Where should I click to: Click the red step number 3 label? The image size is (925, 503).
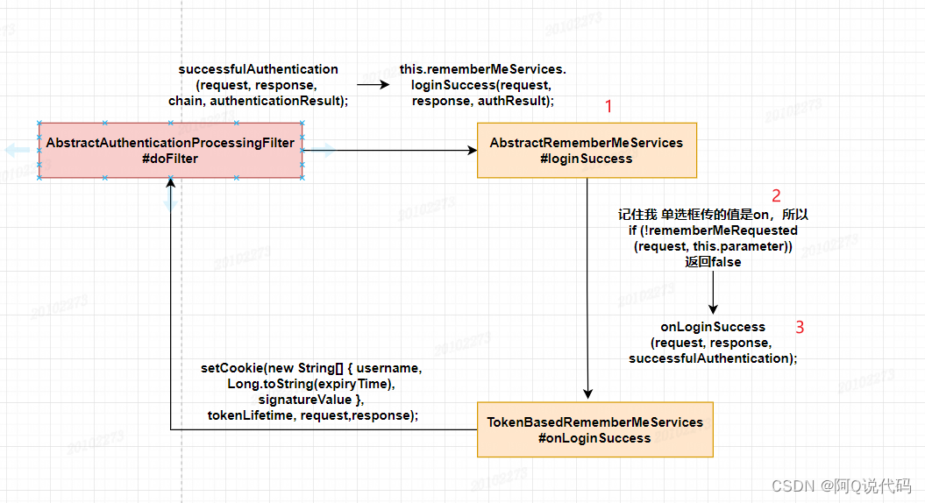tap(800, 327)
